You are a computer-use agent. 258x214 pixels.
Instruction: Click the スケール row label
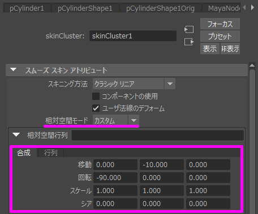81,191
